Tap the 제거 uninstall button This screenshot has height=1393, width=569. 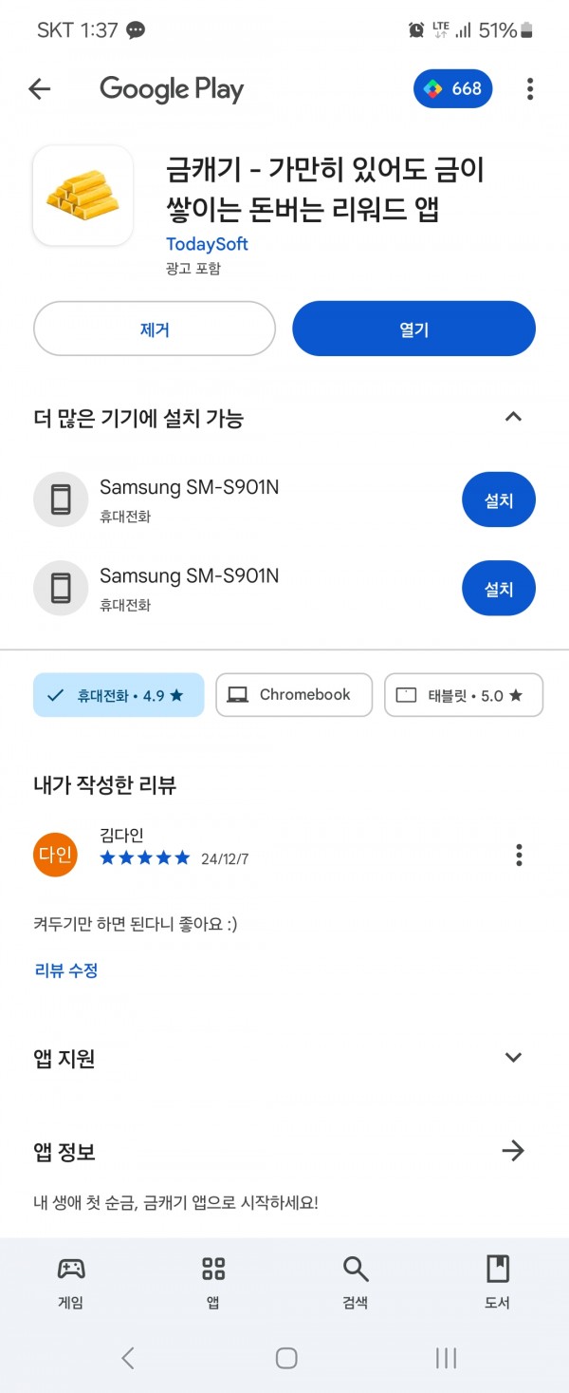pyautogui.click(x=155, y=329)
